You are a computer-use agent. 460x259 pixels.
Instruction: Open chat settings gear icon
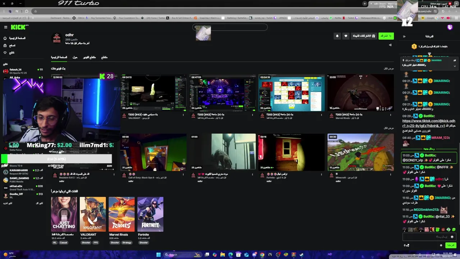coord(441,245)
